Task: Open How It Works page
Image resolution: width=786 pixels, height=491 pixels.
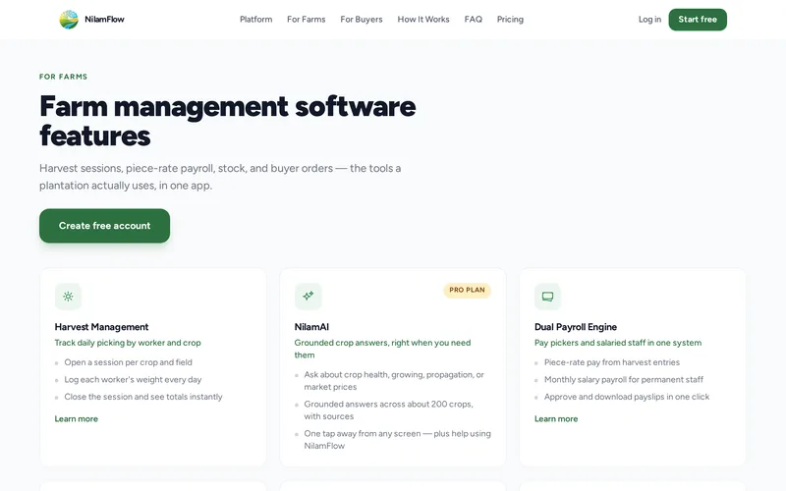Action: [x=423, y=20]
